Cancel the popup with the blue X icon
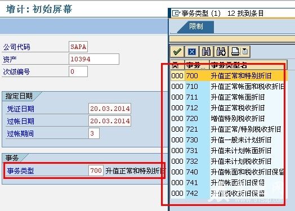 (x=192, y=52)
